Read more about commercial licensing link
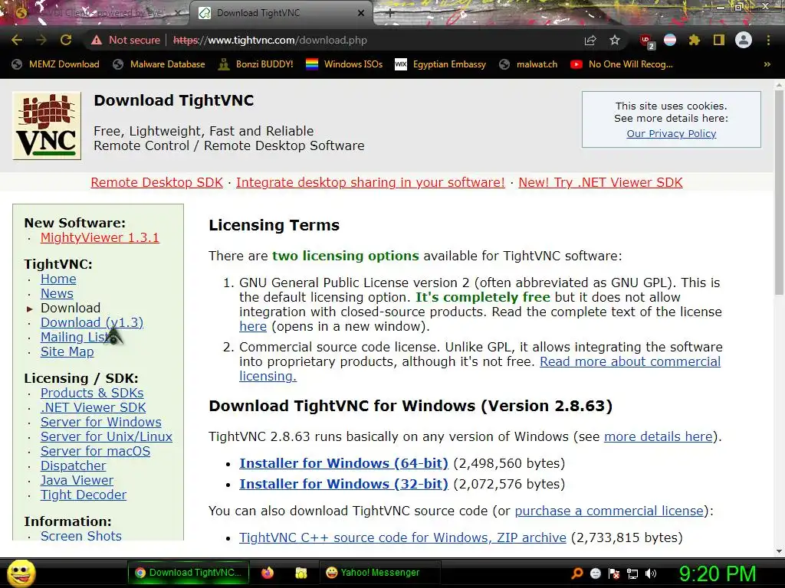 click(x=630, y=361)
